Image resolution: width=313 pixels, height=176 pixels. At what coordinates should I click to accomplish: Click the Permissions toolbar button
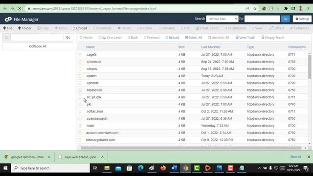tap(235, 28)
